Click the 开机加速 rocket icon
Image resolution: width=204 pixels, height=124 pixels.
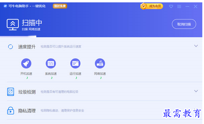(x=26, y=63)
